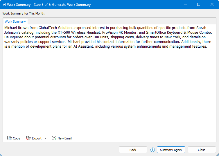
Task: Click the New Email envelope icon
Action: [54, 138]
